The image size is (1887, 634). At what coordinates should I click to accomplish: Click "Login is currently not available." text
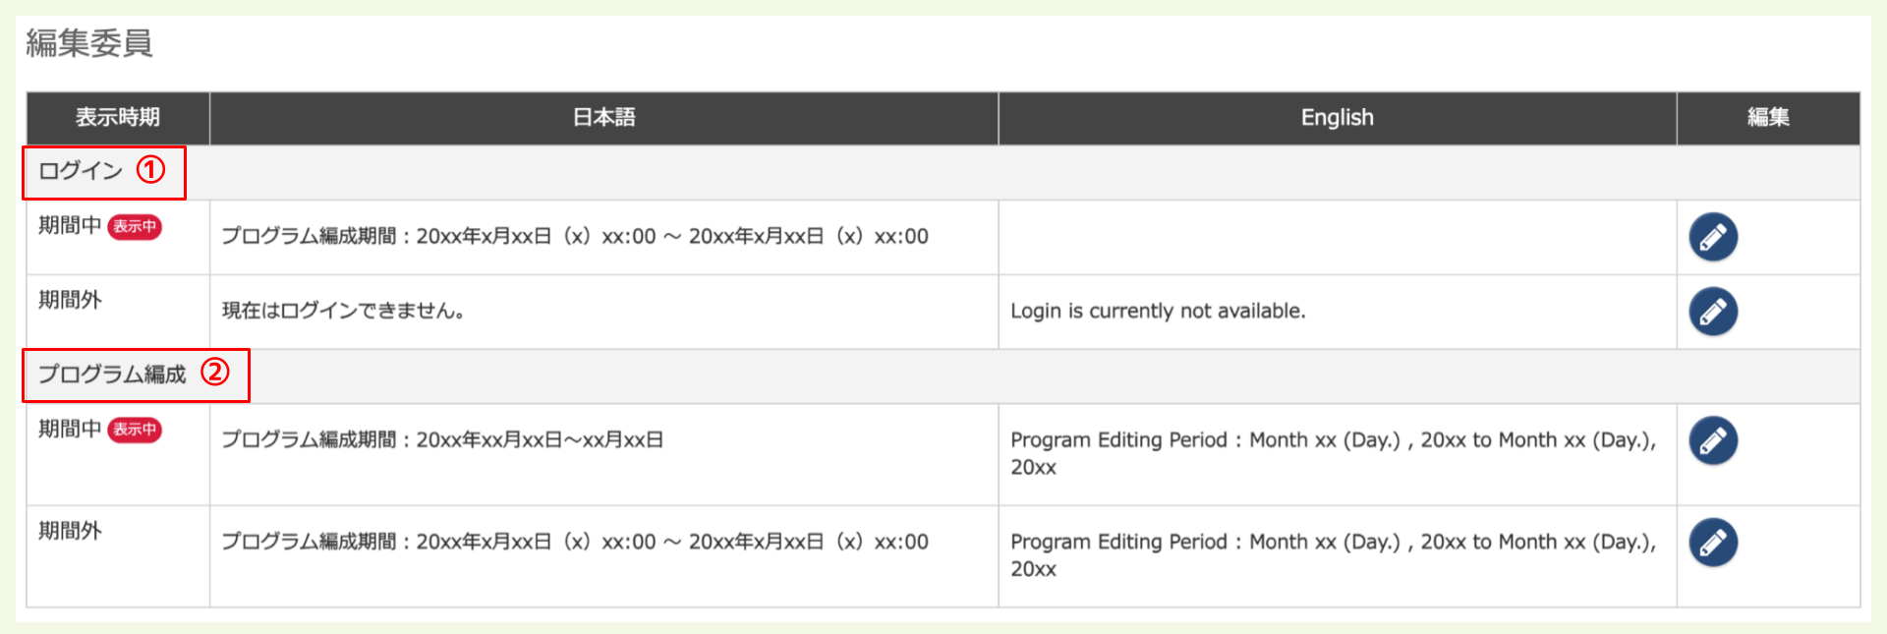point(1158,312)
